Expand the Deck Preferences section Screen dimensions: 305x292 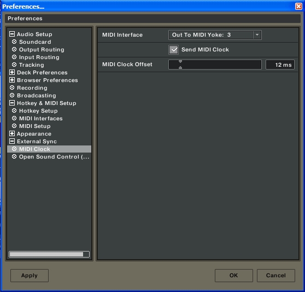click(12, 72)
